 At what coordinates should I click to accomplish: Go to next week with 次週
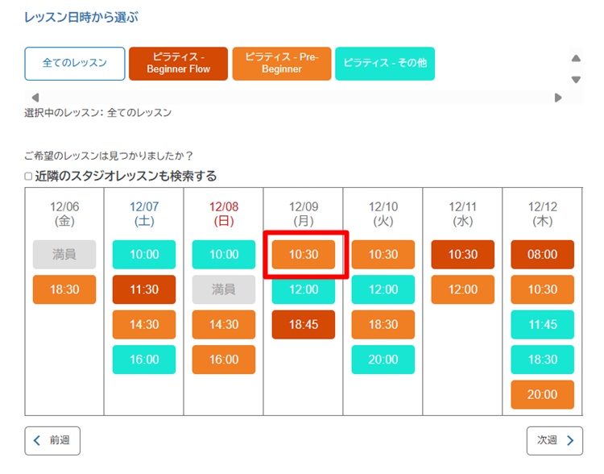[555, 440]
